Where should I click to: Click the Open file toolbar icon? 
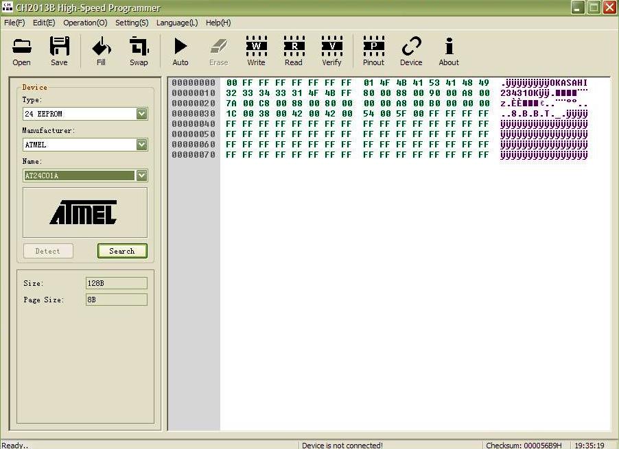(x=22, y=51)
